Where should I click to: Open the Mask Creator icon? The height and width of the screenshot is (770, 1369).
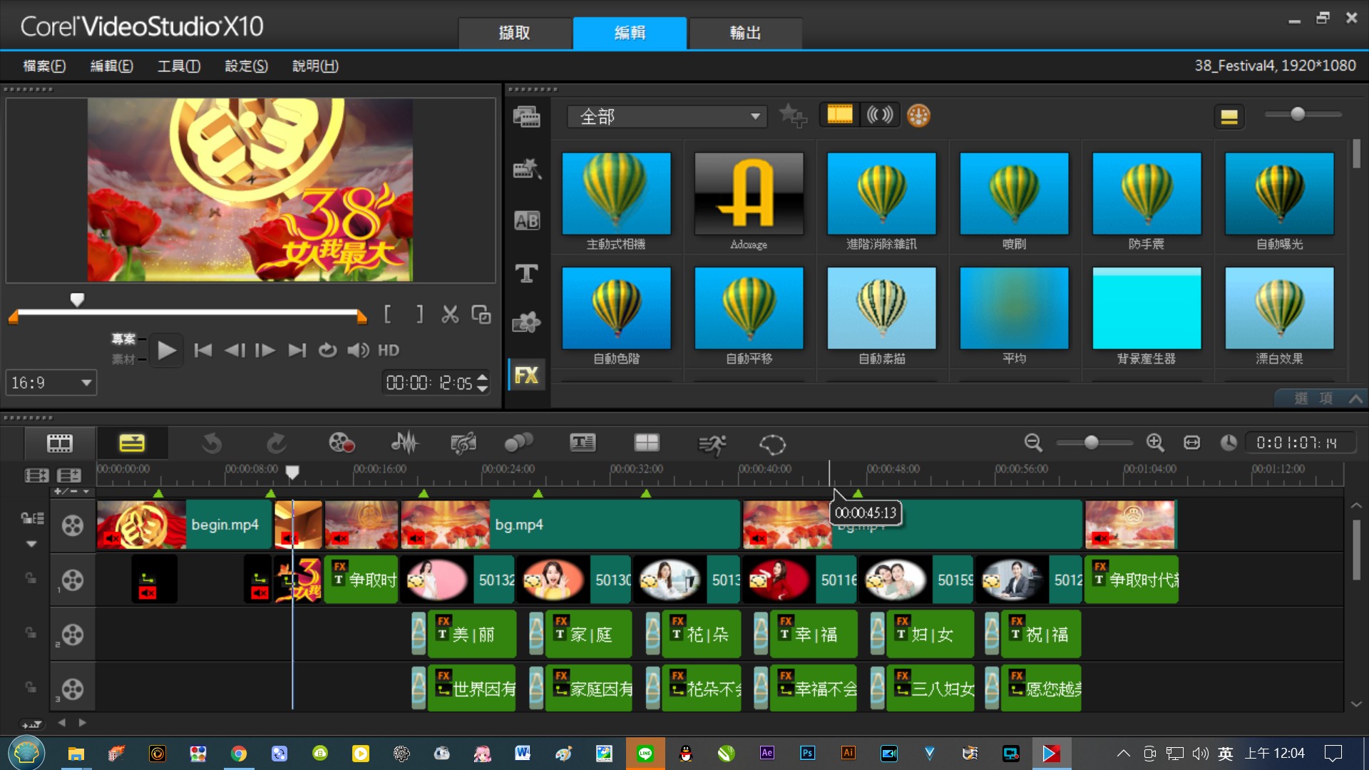[772, 444]
